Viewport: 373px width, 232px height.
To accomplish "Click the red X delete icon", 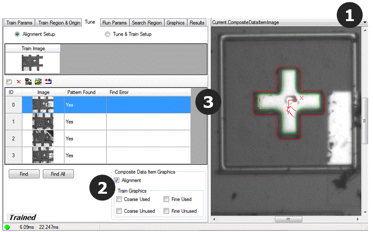I will [x=19, y=81].
